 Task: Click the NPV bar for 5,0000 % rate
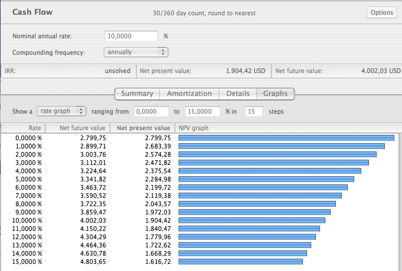coord(266,179)
